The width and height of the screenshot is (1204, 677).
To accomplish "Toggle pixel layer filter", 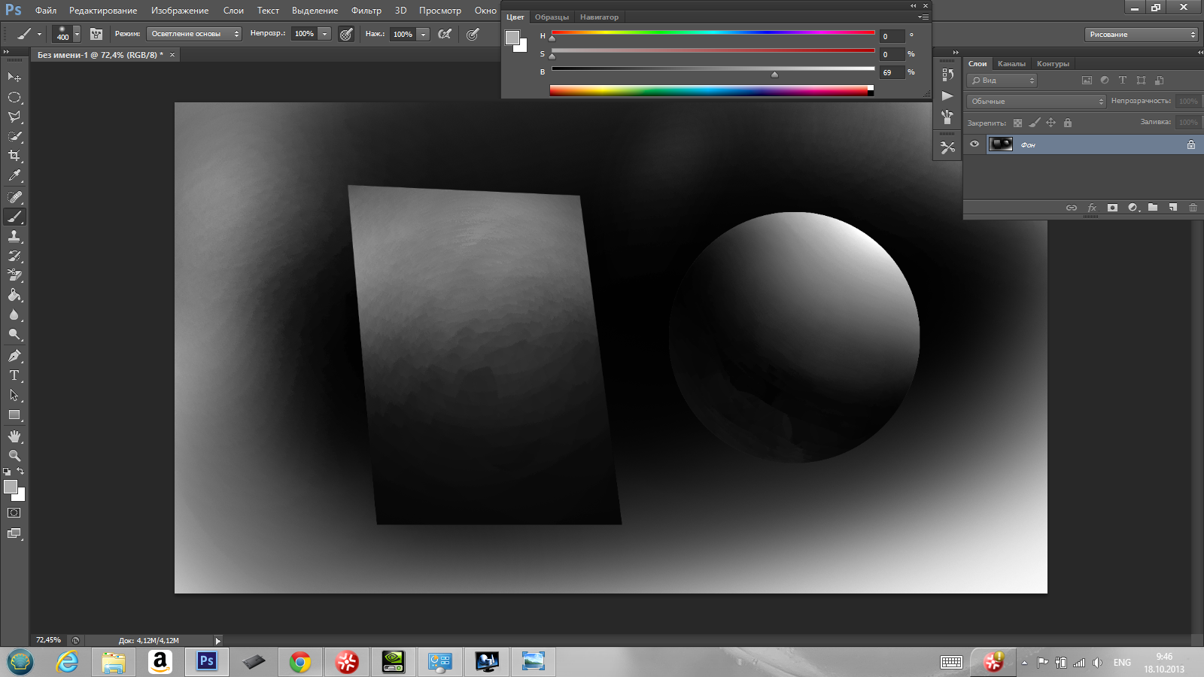I will [1087, 80].
